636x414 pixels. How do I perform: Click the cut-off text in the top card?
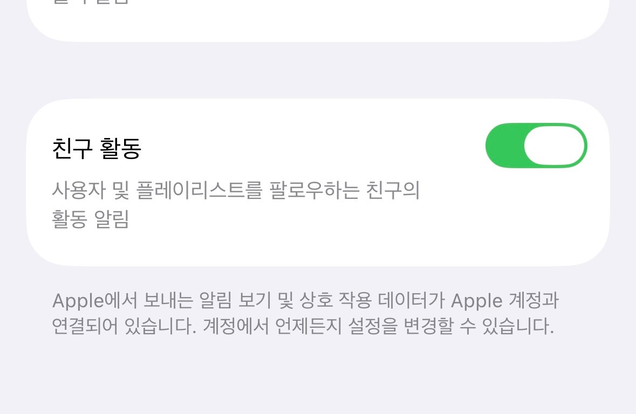coord(91,2)
